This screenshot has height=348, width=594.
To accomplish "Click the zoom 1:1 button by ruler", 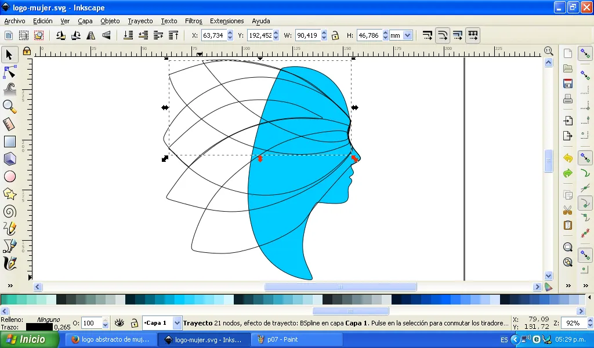I will 548,50.
